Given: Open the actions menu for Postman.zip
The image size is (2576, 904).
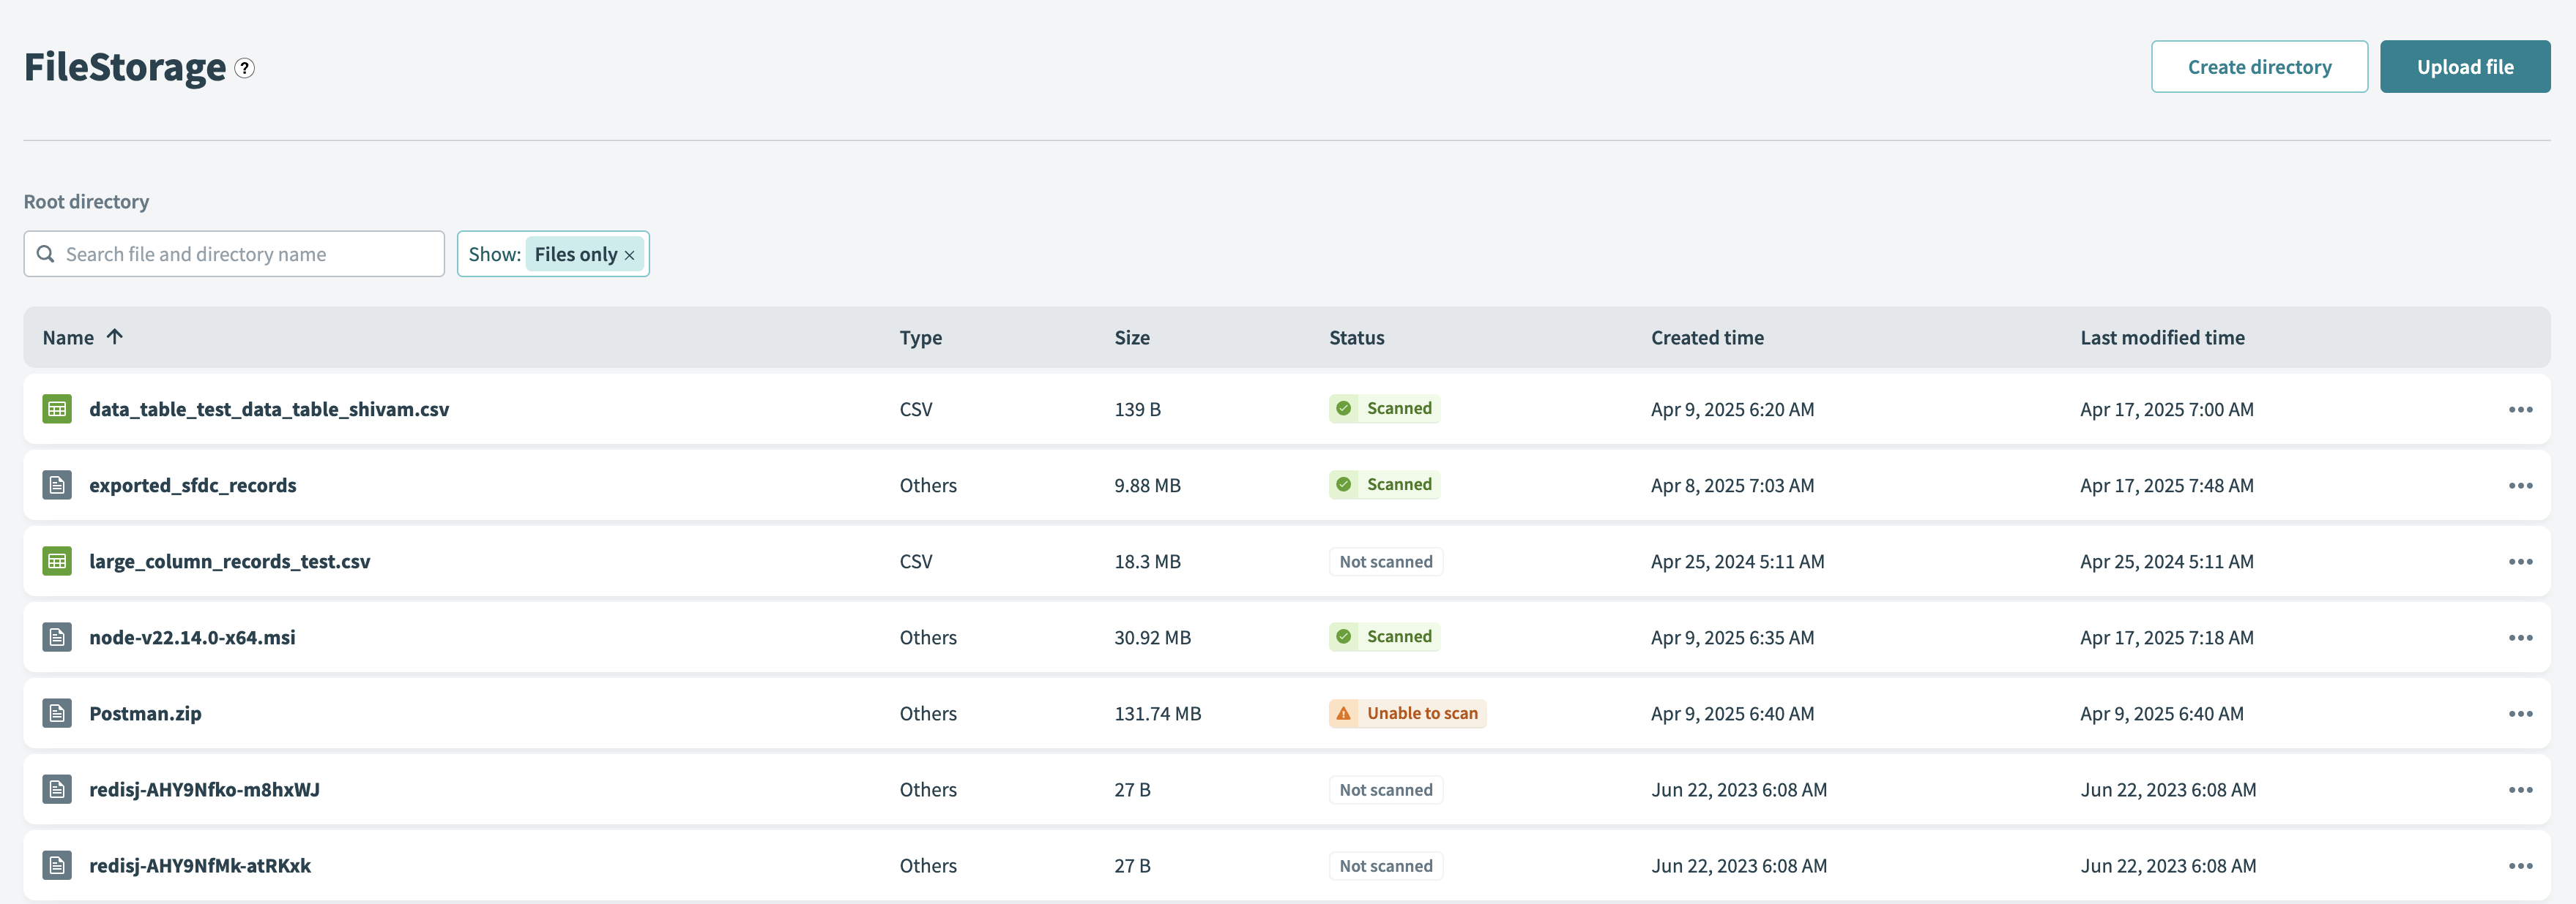Looking at the screenshot, I should point(2521,713).
